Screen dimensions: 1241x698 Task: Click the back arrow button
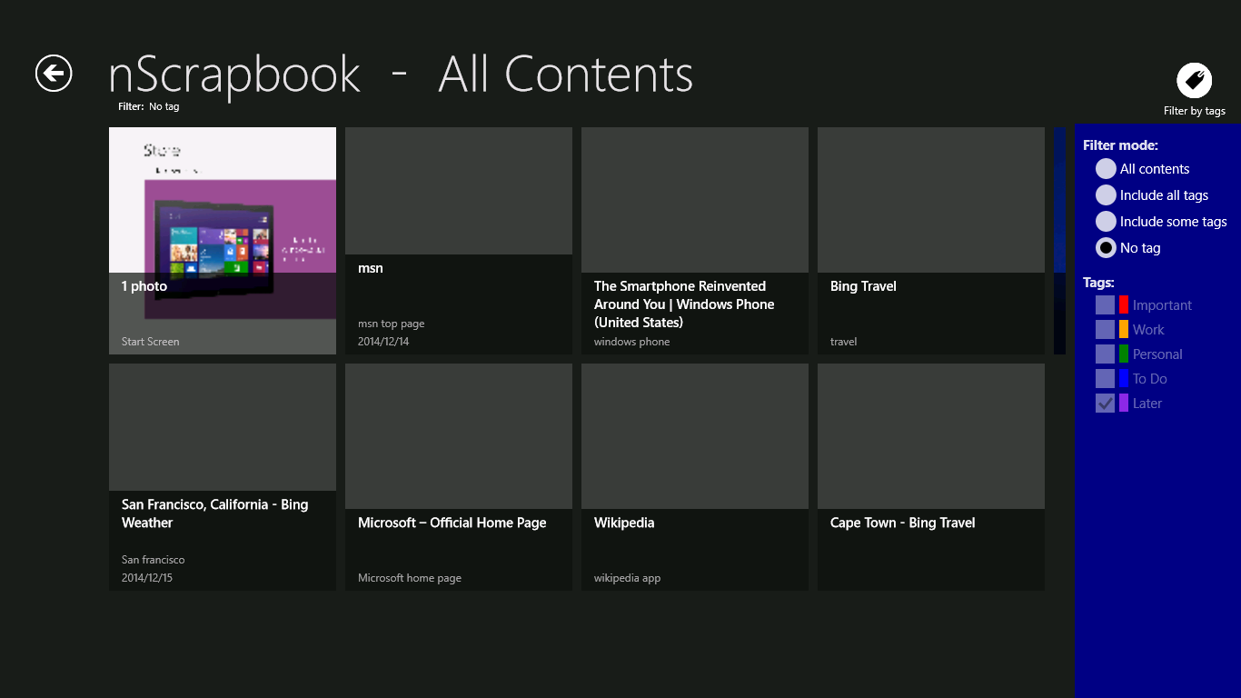(x=54, y=73)
